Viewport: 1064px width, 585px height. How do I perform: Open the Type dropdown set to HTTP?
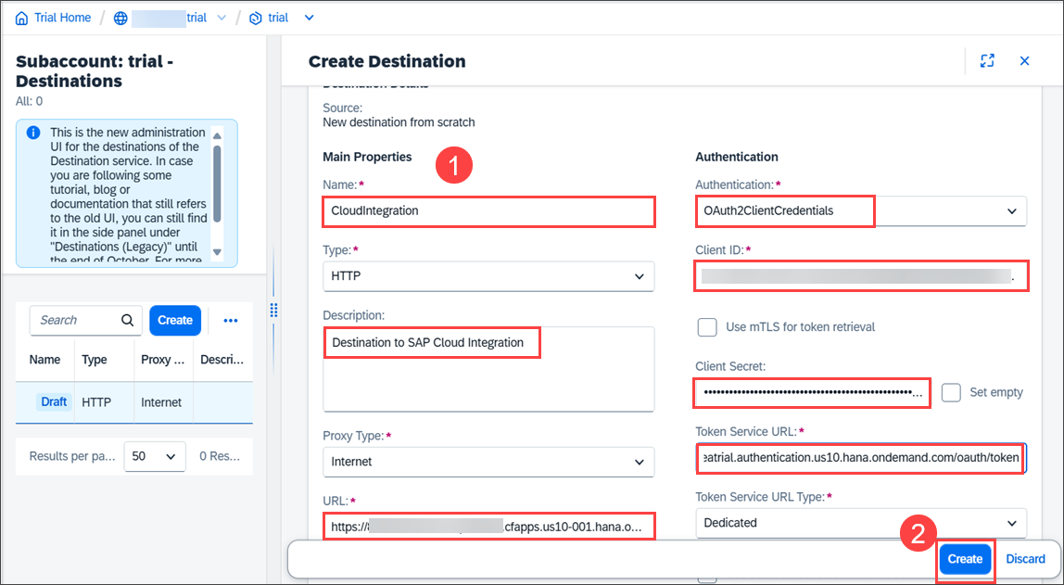tap(488, 276)
